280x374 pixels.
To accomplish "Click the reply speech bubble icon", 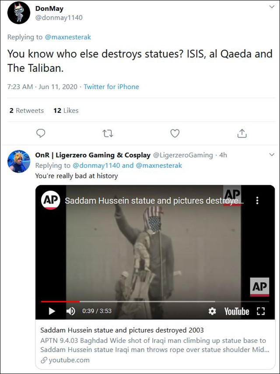I will pos(41,133).
